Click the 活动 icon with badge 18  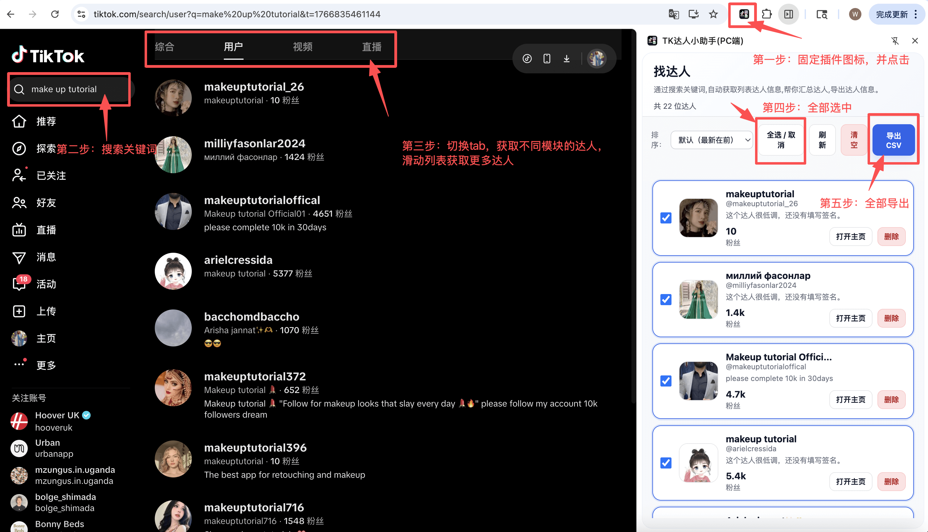[19, 284]
